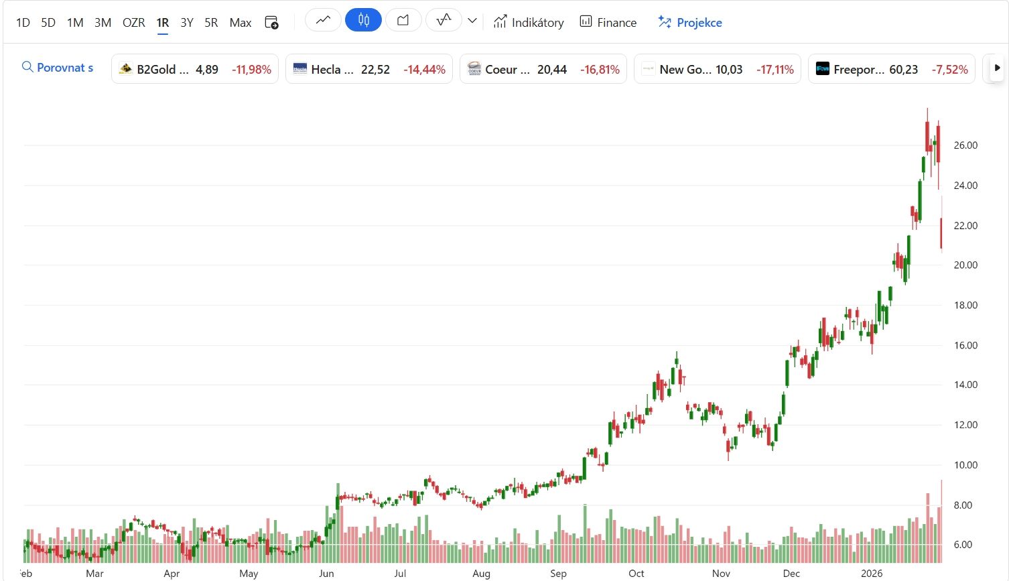Click the Finance statistics icon
The image size is (1009, 581).
pos(607,21)
